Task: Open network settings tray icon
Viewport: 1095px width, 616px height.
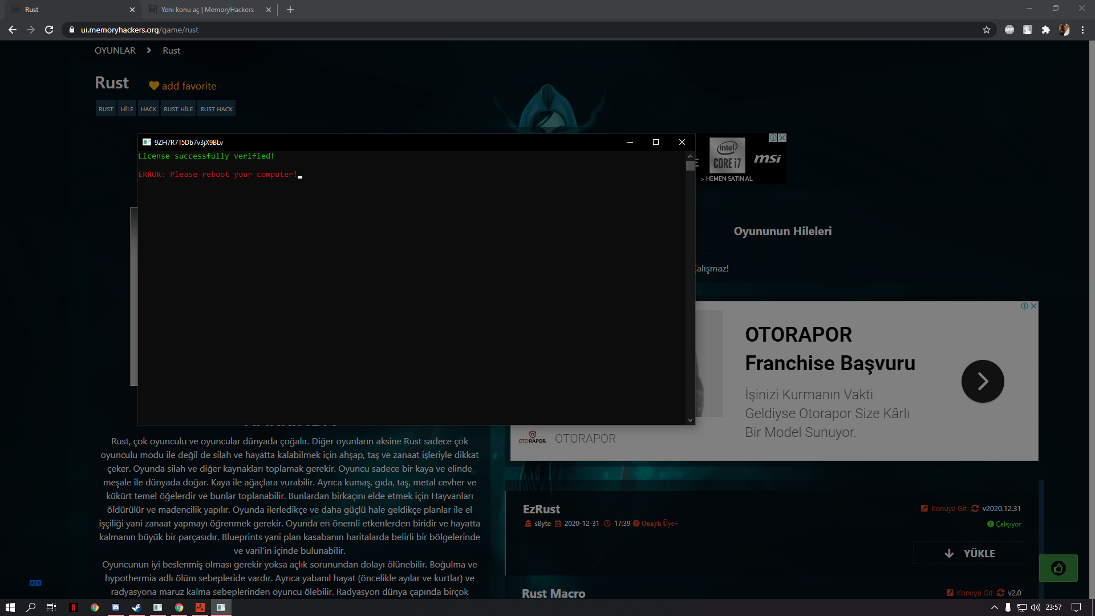Action: 1022,607
